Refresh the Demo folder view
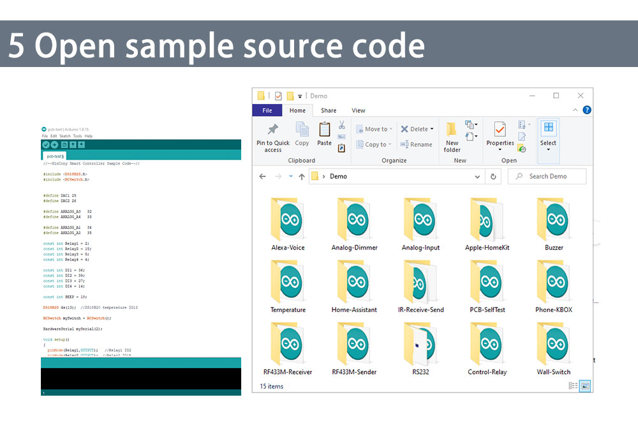The height and width of the screenshot is (441, 638). click(493, 177)
